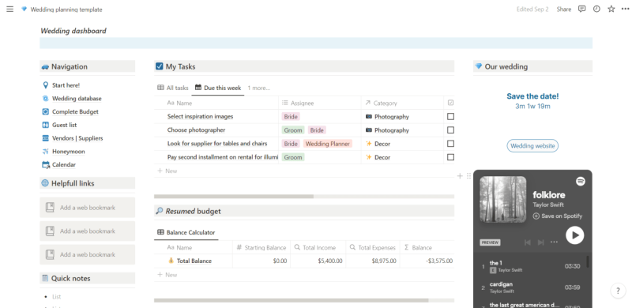Click the Wedding website button
The image size is (632, 308).
coord(532,146)
